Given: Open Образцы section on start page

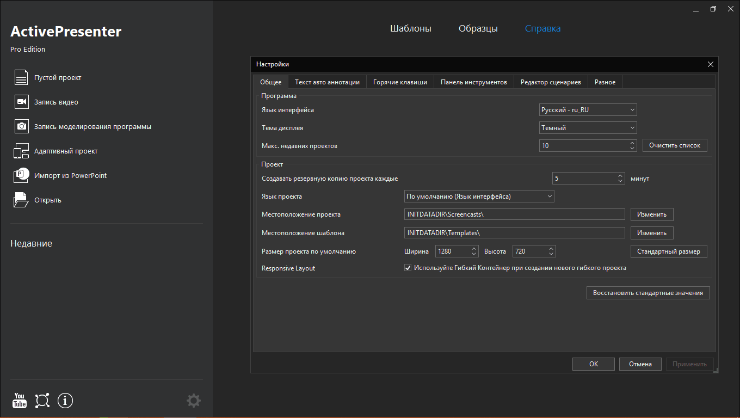Looking at the screenshot, I should coord(478,28).
